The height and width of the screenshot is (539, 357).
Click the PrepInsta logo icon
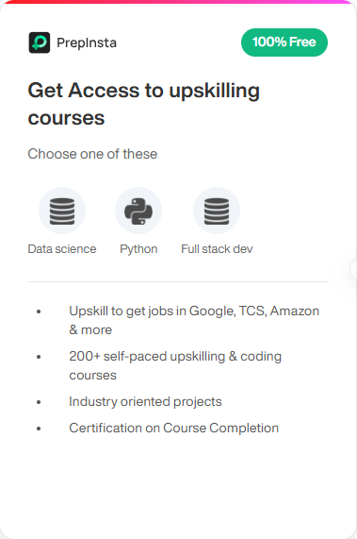(40, 42)
